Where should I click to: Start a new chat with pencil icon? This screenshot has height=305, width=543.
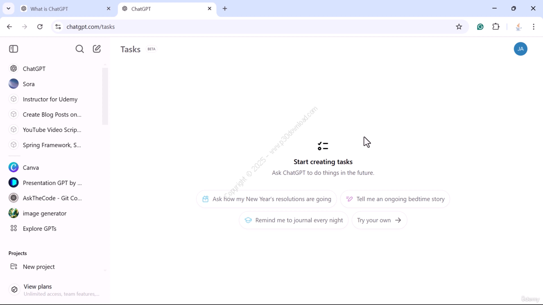click(x=97, y=49)
